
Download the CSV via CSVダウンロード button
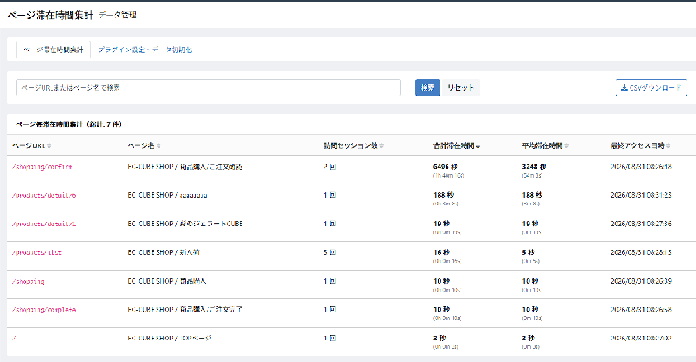point(652,88)
